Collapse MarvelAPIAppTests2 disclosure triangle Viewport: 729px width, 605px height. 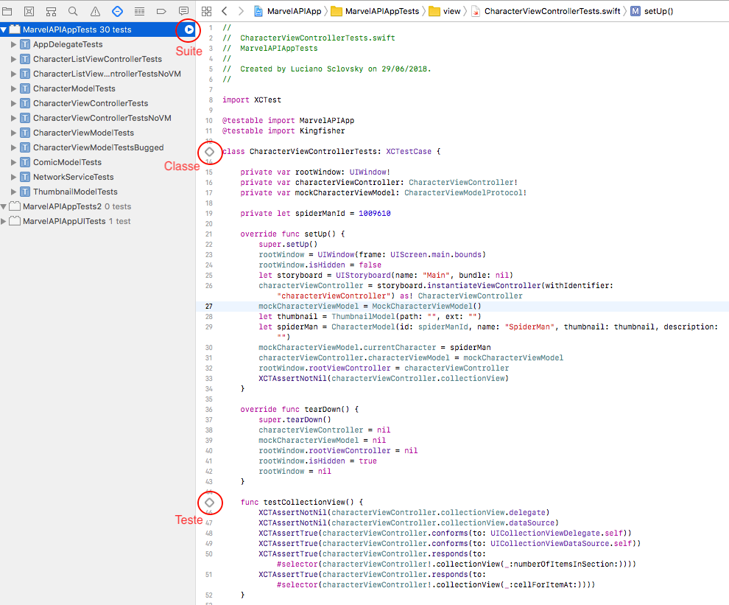pos(4,206)
